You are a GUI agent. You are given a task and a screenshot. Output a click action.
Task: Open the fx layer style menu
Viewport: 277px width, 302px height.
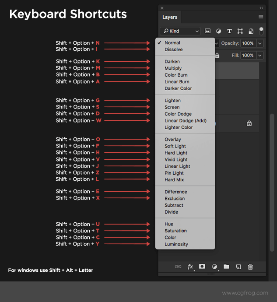pyautogui.click(x=190, y=267)
